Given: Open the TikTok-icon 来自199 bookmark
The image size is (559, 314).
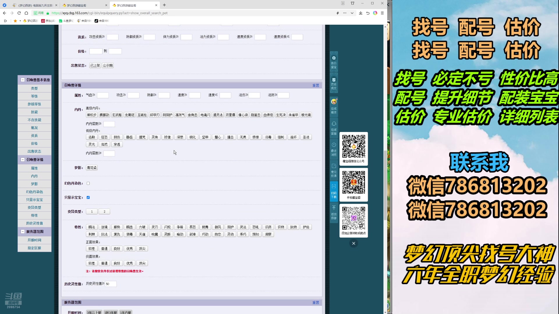Looking at the screenshot, I should tap(102, 21).
